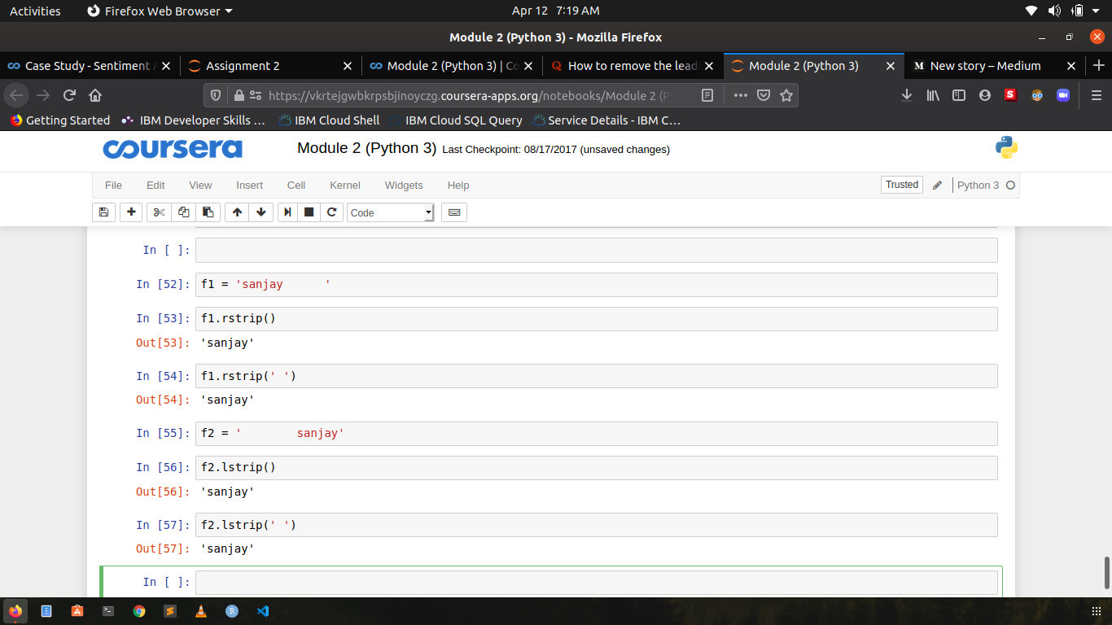Save notebook with the floppy disk icon
Image resolution: width=1112 pixels, height=625 pixels.
pyautogui.click(x=103, y=212)
